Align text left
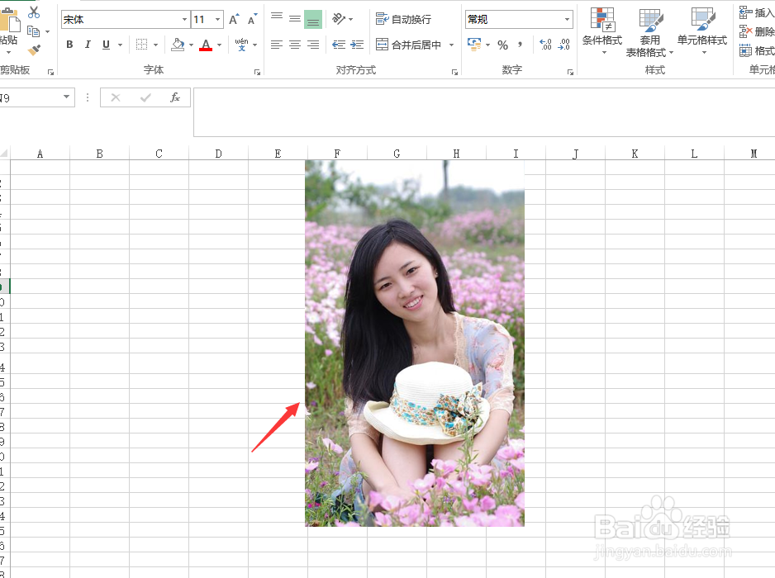This screenshot has width=775, height=578. pyautogui.click(x=277, y=45)
